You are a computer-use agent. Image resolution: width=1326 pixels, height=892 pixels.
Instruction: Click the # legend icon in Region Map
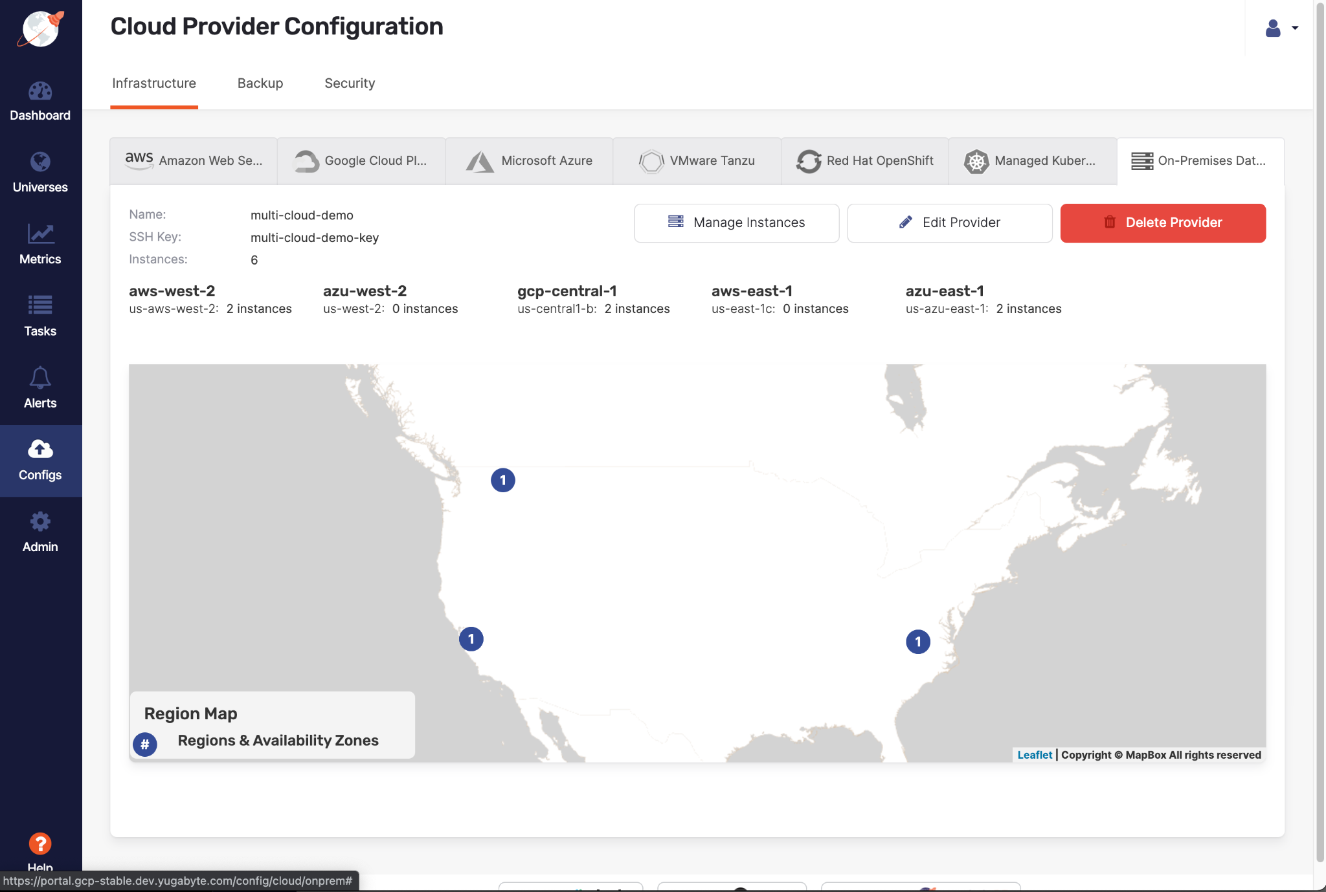pos(145,745)
